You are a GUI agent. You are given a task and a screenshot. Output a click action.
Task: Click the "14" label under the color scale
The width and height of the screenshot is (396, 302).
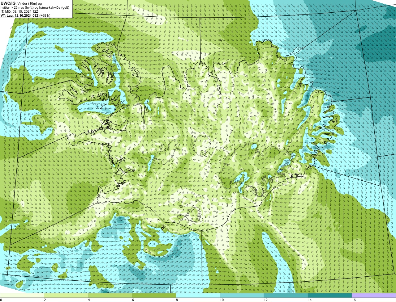pos(309,300)
